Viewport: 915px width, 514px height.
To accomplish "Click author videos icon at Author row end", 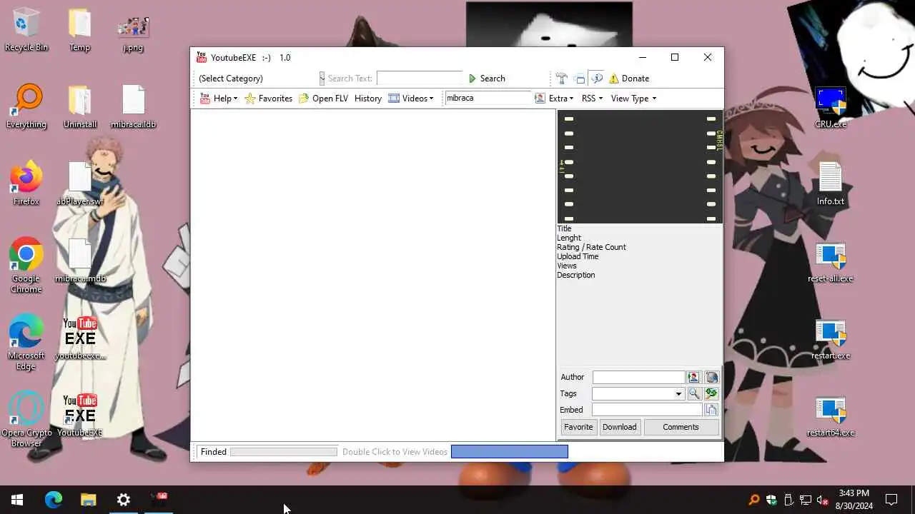I will [x=711, y=377].
